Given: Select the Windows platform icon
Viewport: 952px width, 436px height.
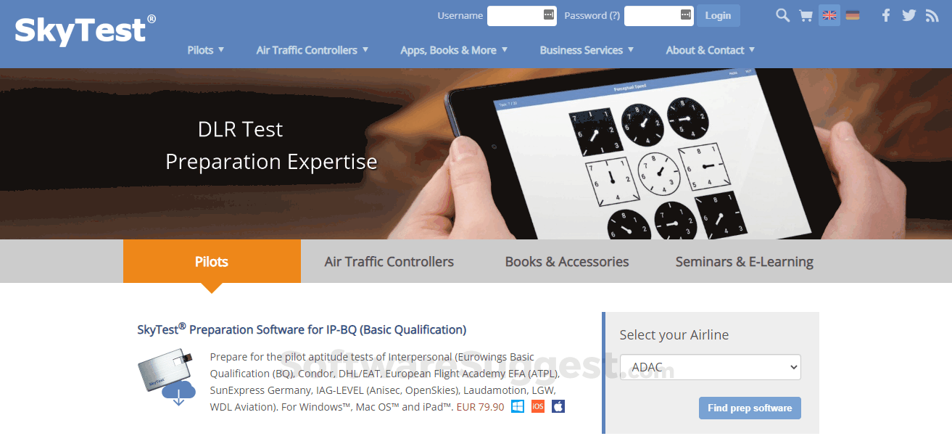Looking at the screenshot, I should click(517, 406).
